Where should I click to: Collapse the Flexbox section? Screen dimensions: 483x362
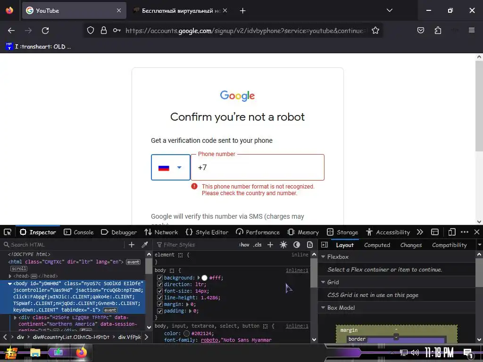point(323,257)
